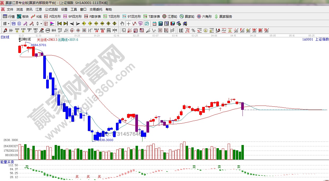Toggle the highlighted blue telephone-style icon button

pyautogui.click(x=13, y=24)
